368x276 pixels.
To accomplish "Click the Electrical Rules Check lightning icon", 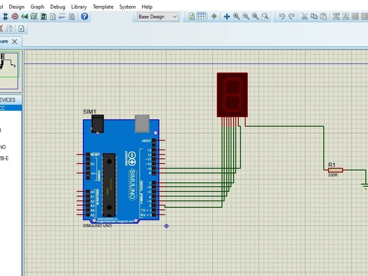I will point(21,29).
